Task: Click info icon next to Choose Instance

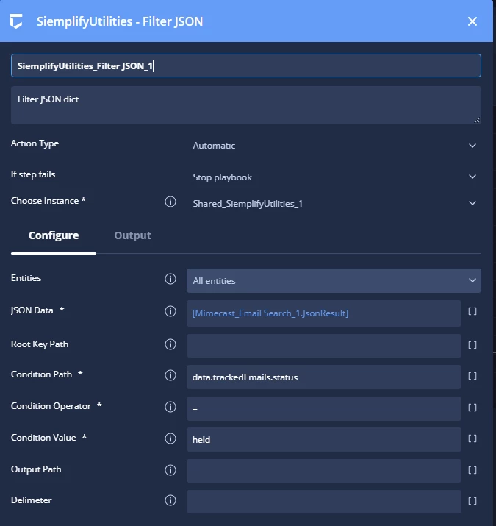Action: coord(170,202)
